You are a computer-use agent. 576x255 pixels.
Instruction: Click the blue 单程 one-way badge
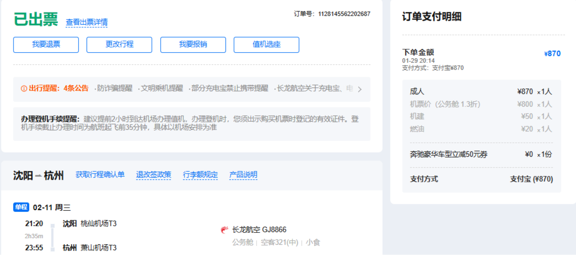click(x=21, y=207)
